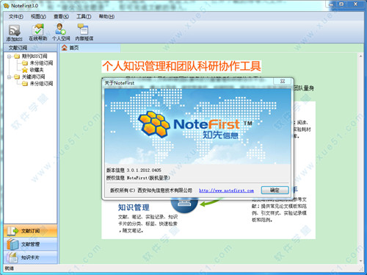Click the 知识卡片 cards icon

[x=12, y=257]
